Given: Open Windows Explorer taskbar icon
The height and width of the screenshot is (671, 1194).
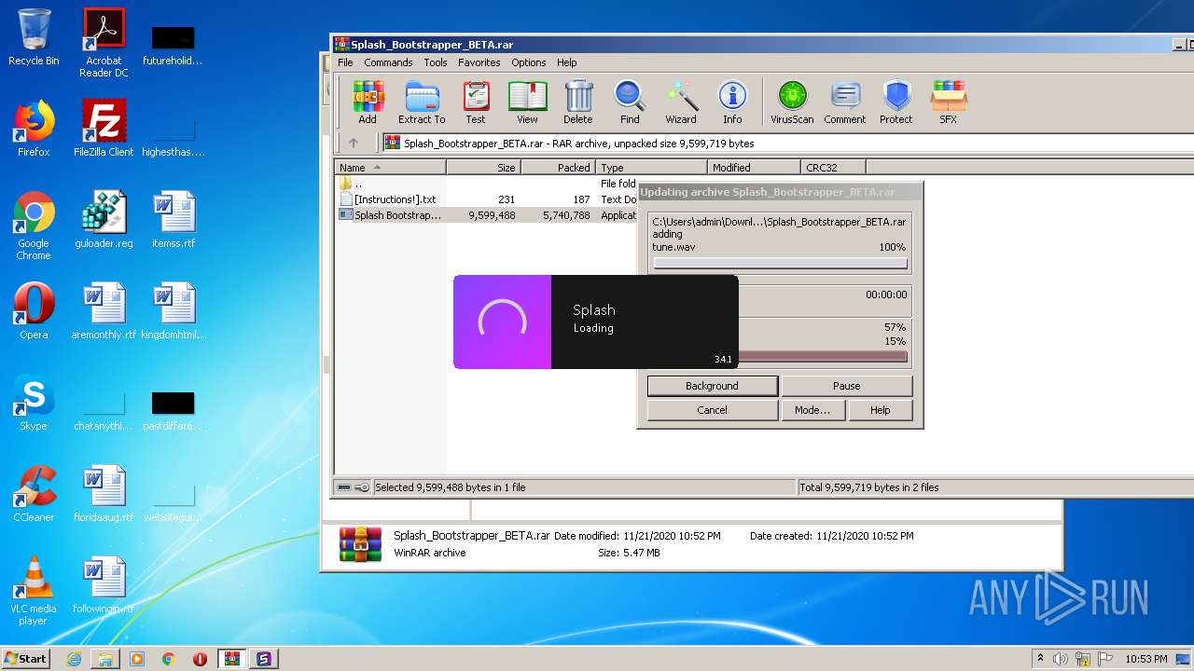Looking at the screenshot, I should point(105,659).
